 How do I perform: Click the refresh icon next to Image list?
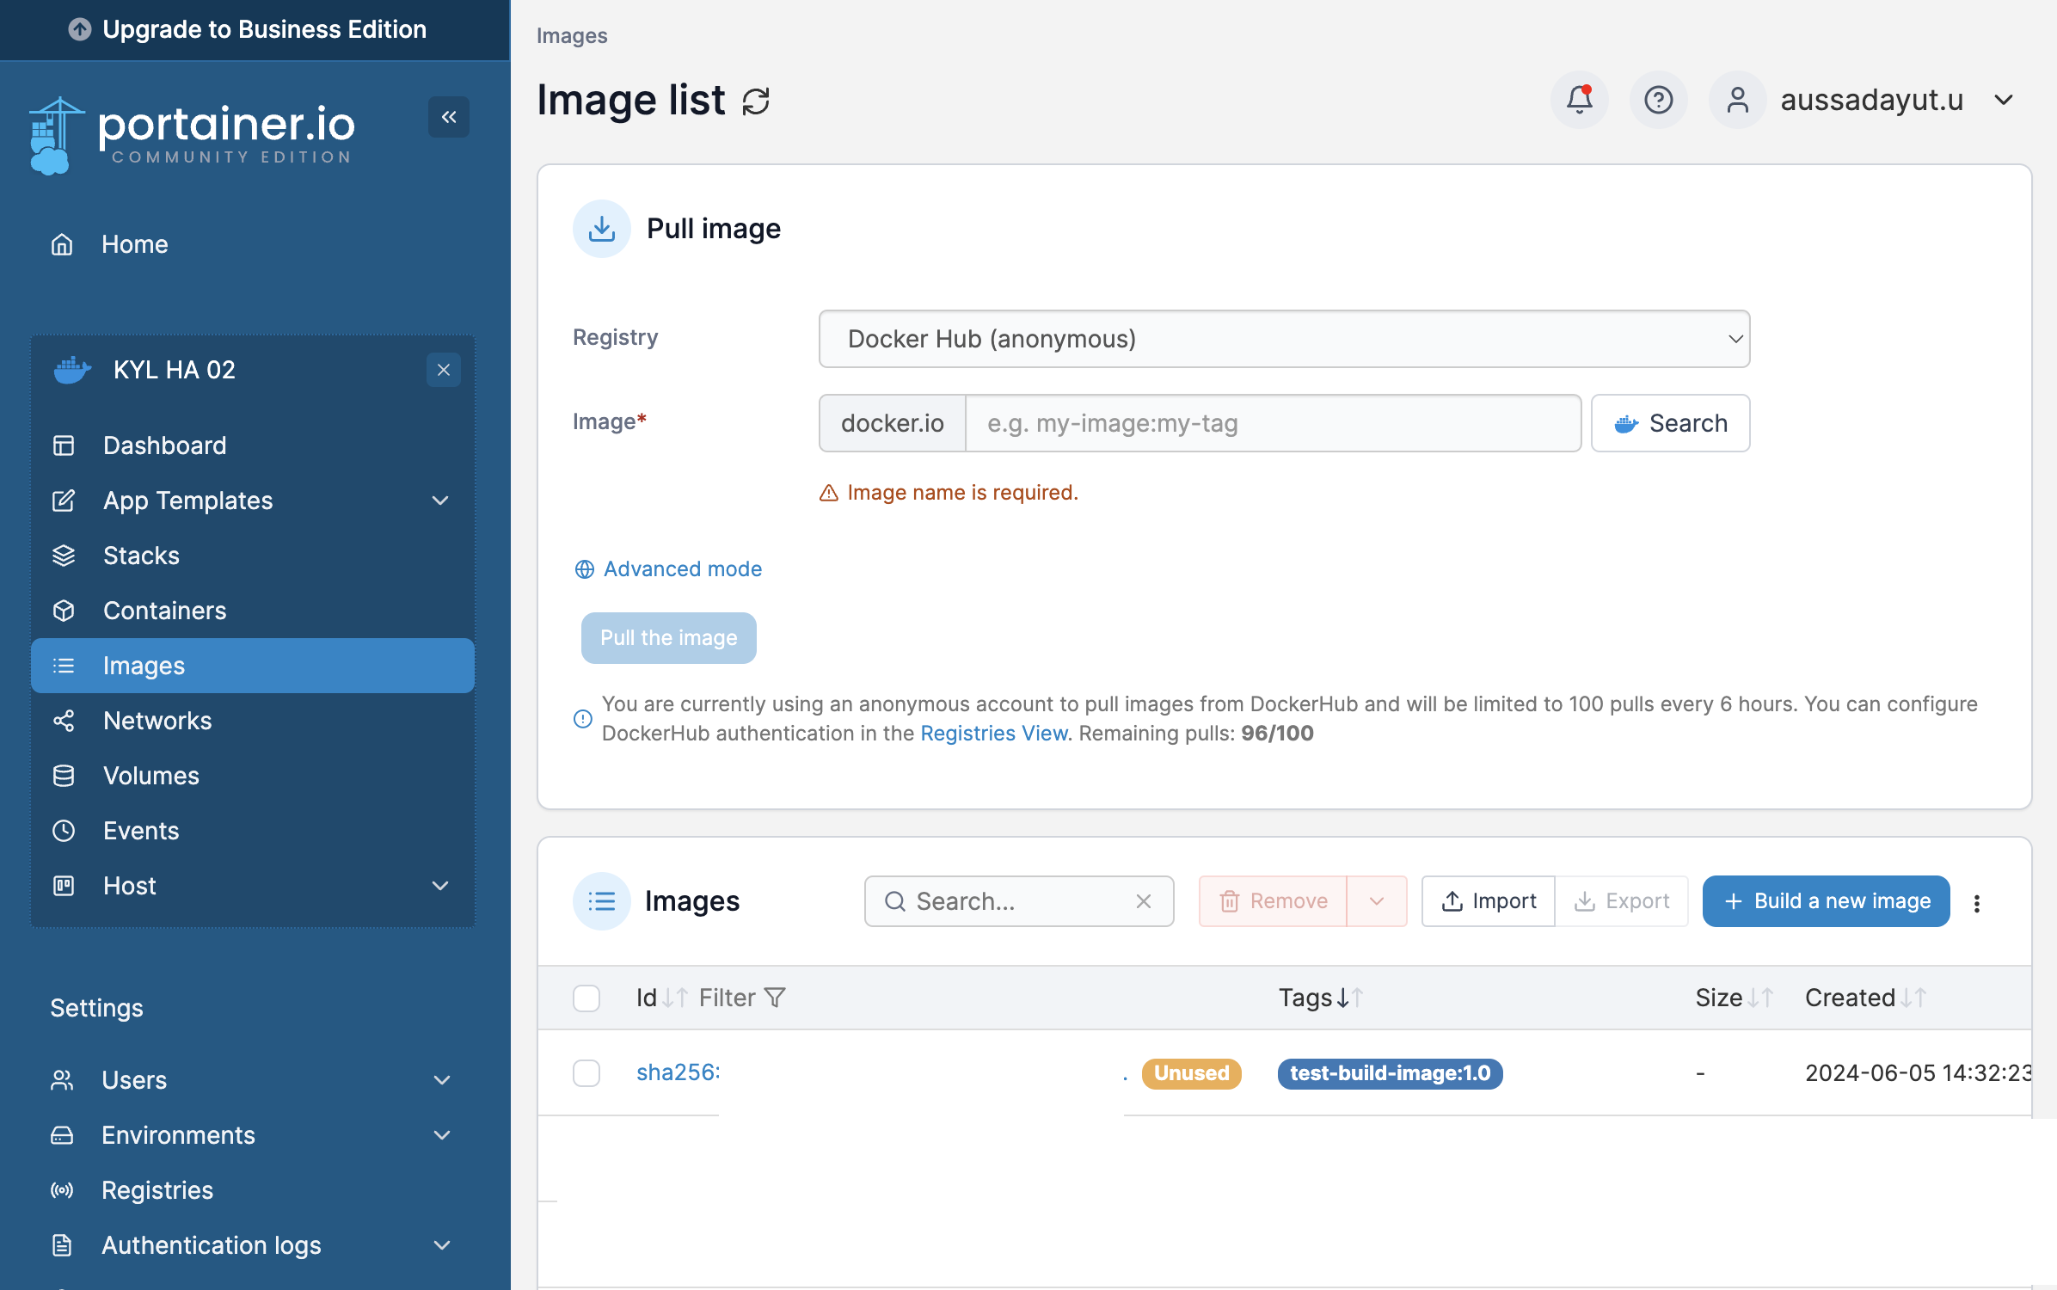click(755, 101)
